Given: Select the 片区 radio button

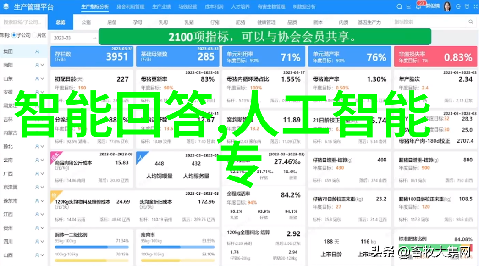Looking at the screenshot, I should click(34, 35).
